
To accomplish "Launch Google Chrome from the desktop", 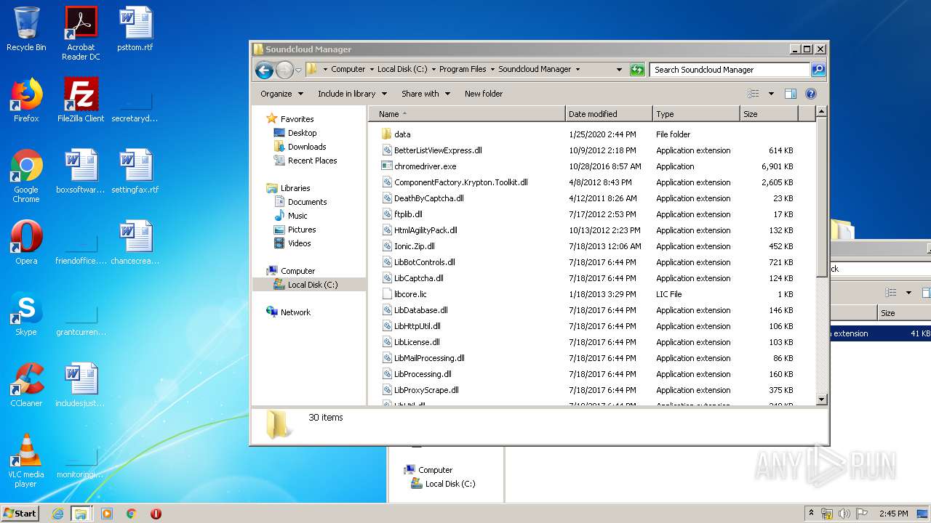I will [x=26, y=177].
